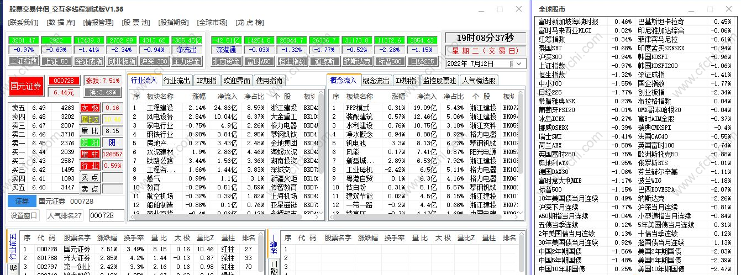Image resolution: width=741 pixels, height=275 pixels.
Task: Open the 使用指南 tab
Action: coord(269,81)
